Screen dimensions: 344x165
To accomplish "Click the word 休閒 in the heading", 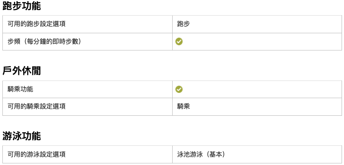I will pyautogui.click(x=31, y=71).
